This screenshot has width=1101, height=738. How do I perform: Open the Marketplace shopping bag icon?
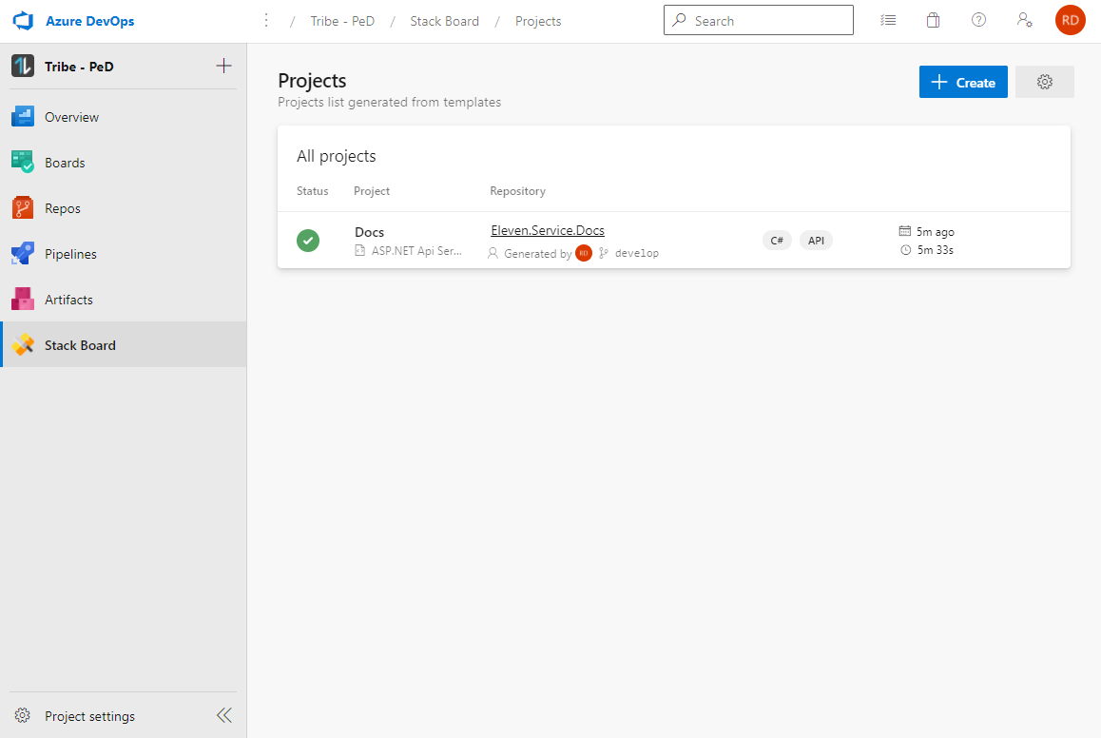tap(933, 20)
